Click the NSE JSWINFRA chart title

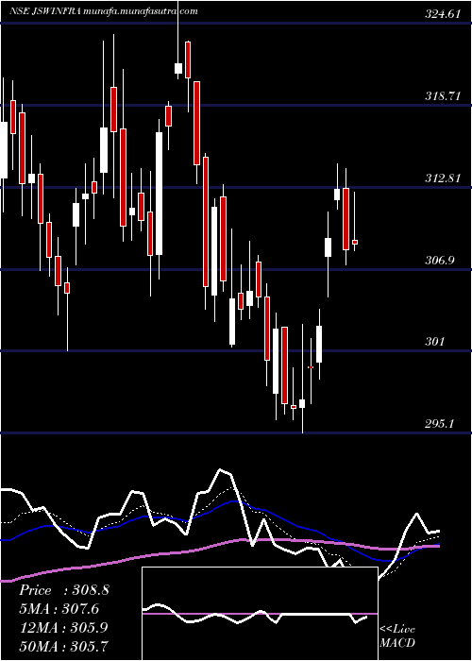(x=45, y=11)
